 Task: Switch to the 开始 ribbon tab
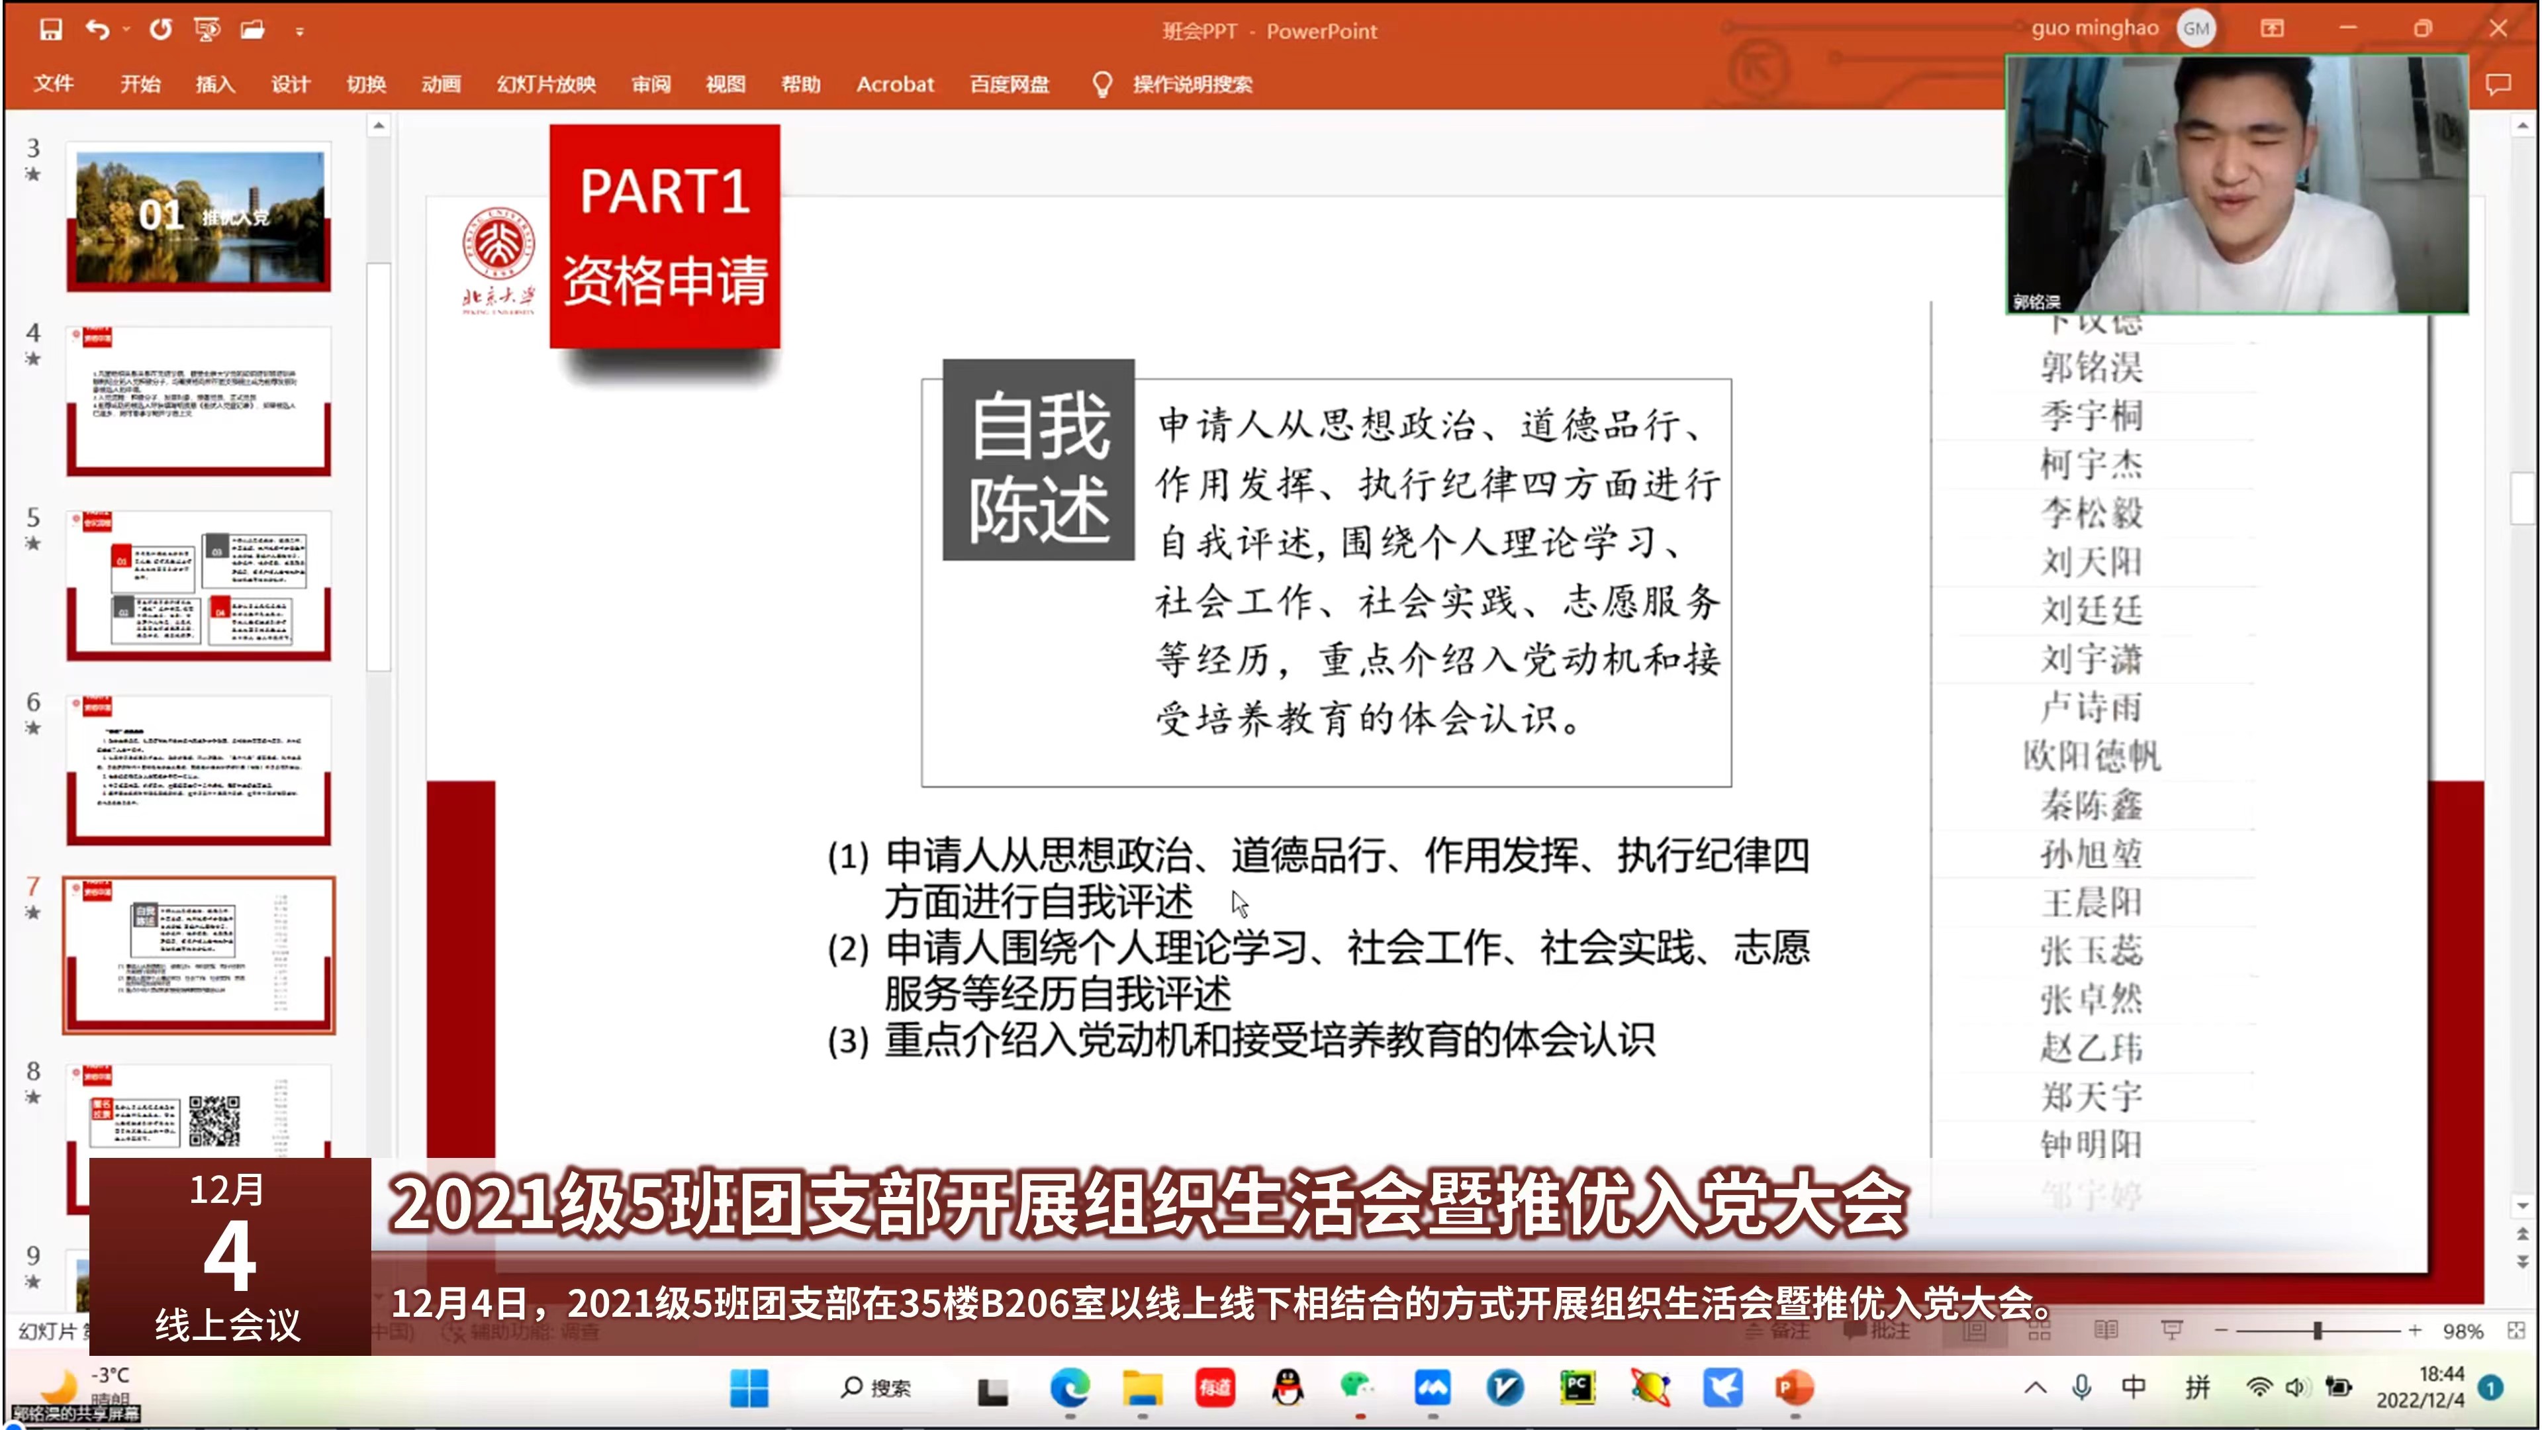click(x=140, y=84)
